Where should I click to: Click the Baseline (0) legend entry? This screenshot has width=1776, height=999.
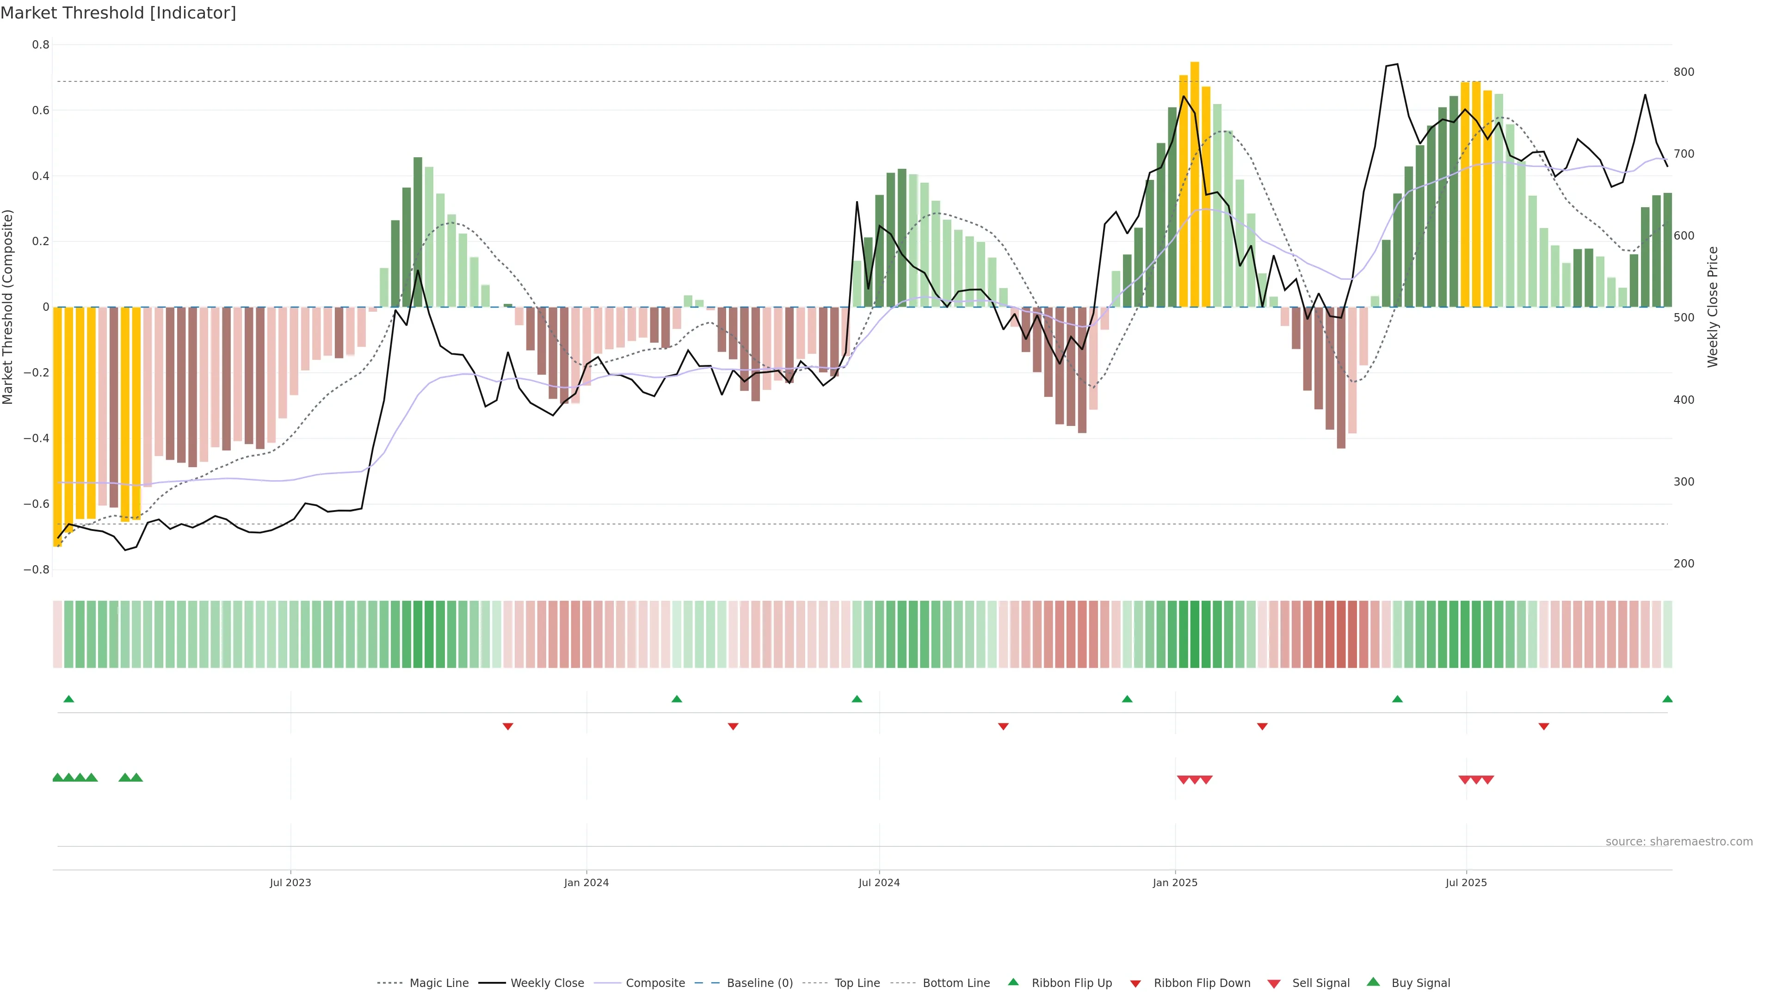click(760, 983)
